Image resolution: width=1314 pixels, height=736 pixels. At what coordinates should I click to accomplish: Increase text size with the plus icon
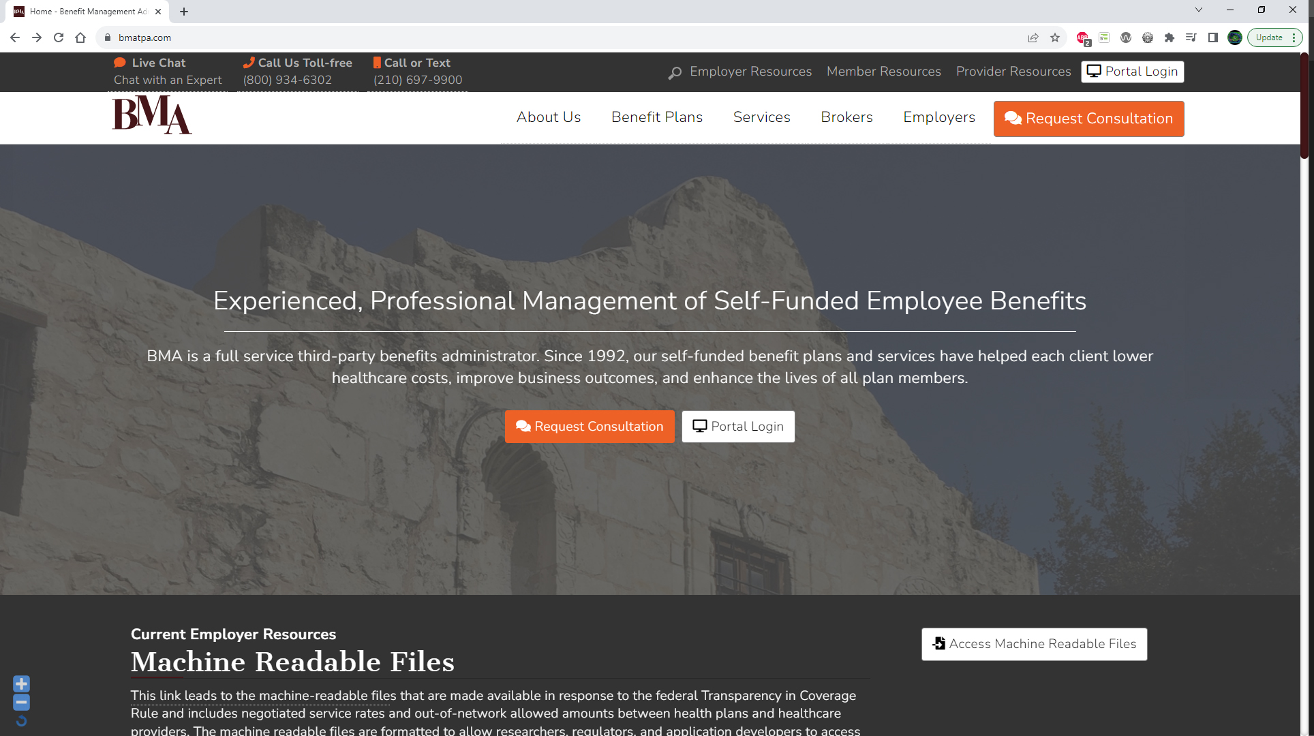(x=21, y=684)
